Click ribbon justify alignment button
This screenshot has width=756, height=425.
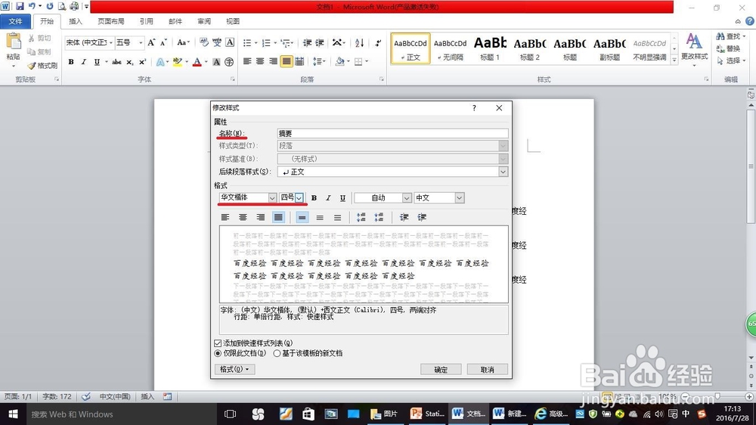(287, 62)
